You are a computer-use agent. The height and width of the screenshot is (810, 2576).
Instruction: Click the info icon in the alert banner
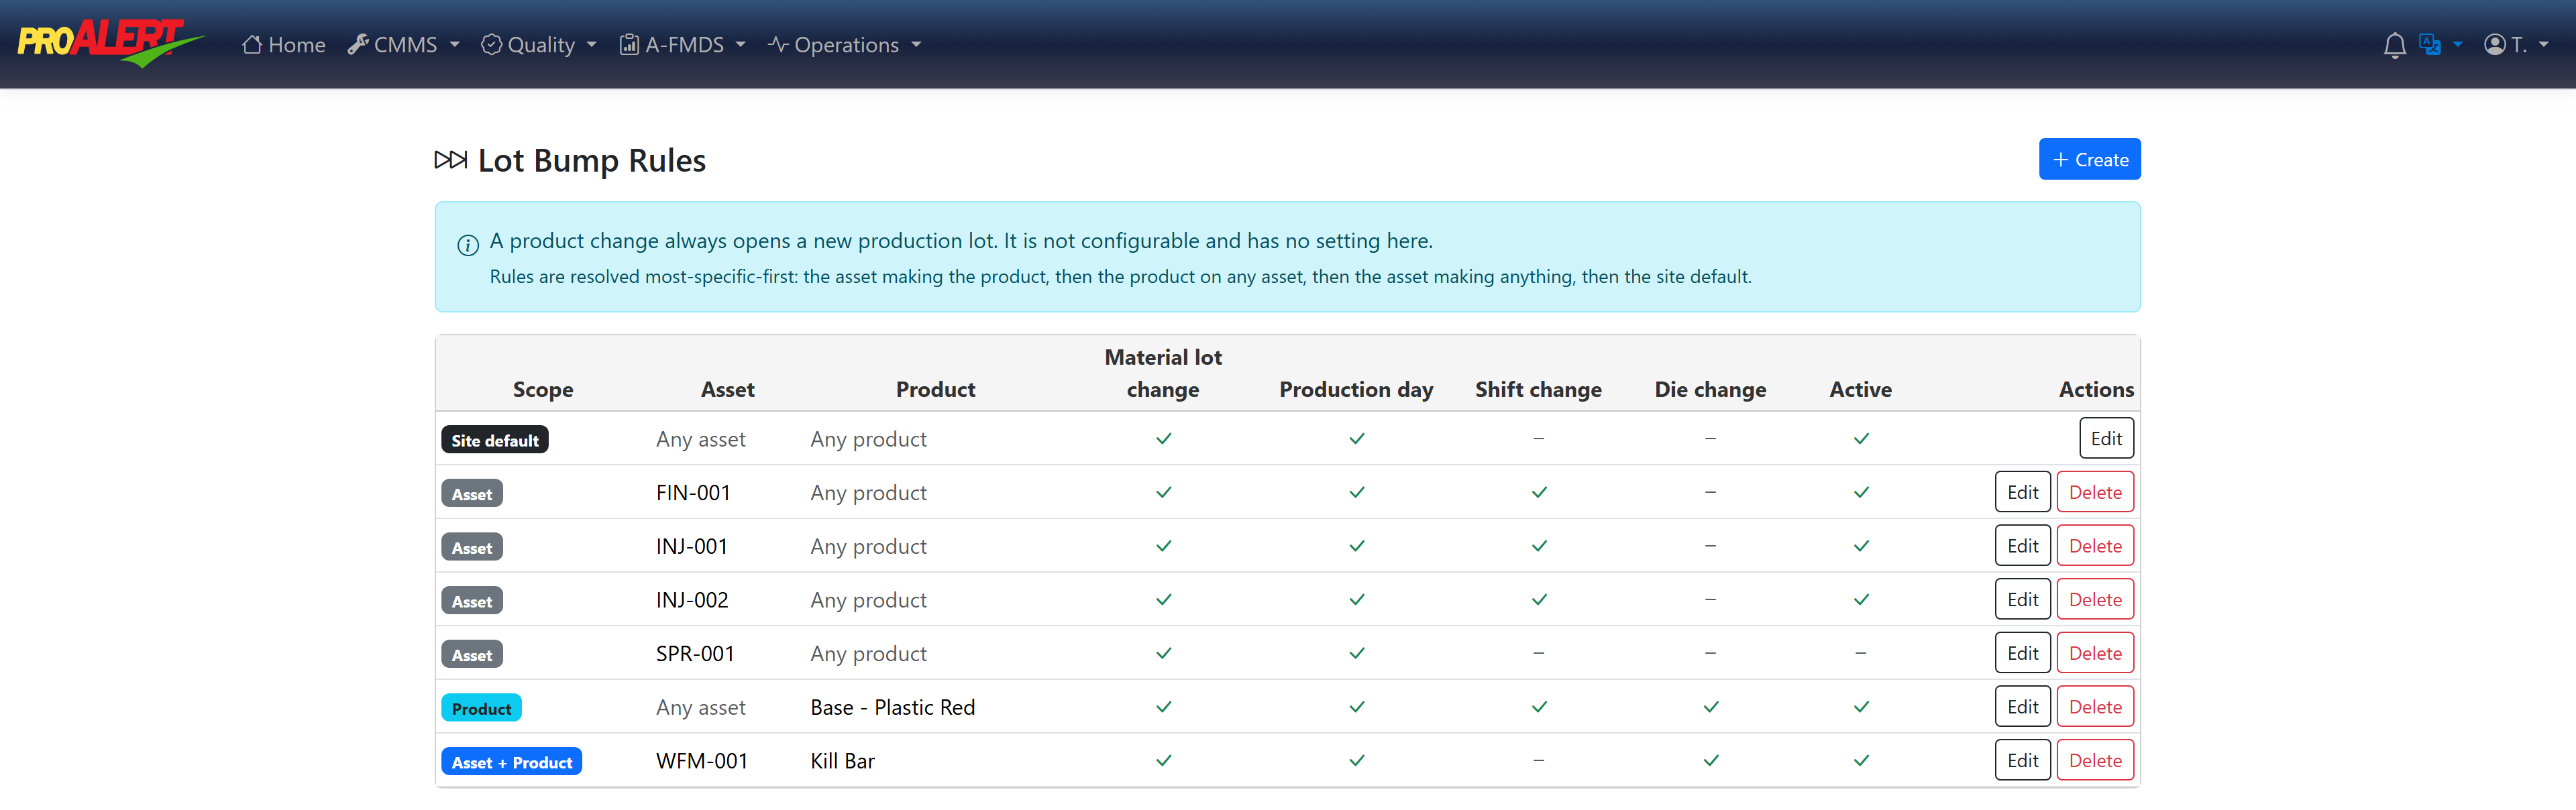(x=468, y=245)
